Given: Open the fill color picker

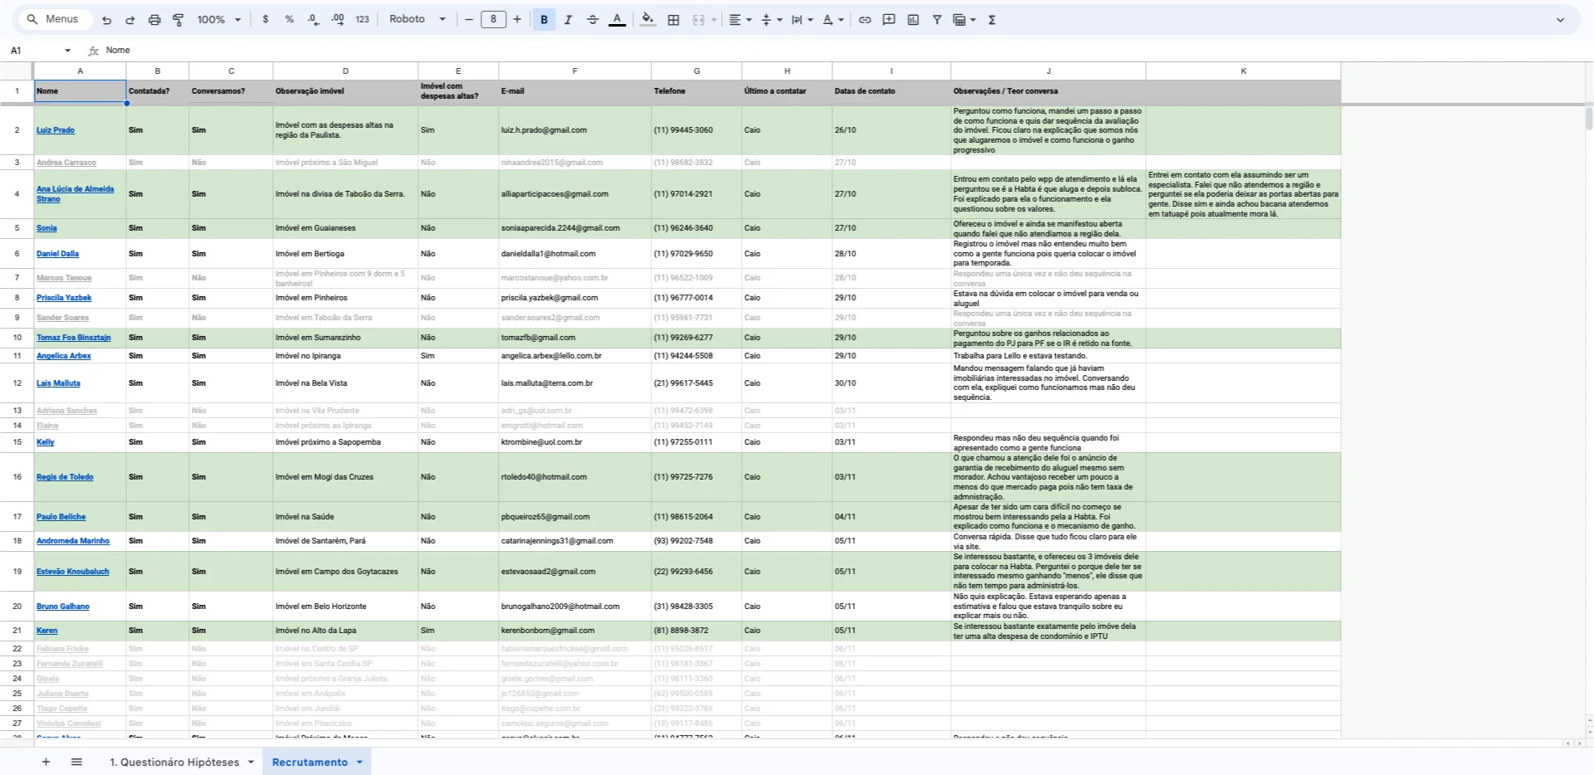Looking at the screenshot, I should pyautogui.click(x=648, y=20).
